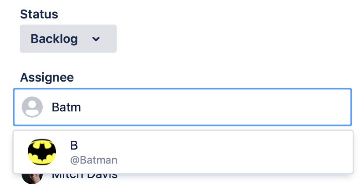Click the grey default avatar icon in Assignee field
Image resolution: width=361 pixels, height=193 pixels.
click(32, 107)
